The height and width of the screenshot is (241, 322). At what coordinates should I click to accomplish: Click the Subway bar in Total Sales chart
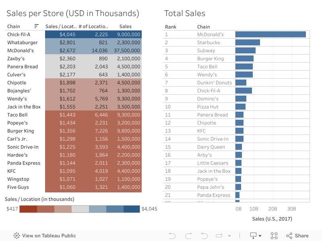(246, 51)
